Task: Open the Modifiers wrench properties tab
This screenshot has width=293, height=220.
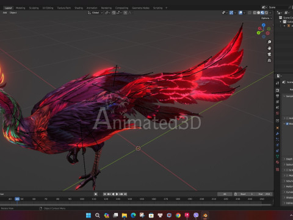Action: (278, 134)
